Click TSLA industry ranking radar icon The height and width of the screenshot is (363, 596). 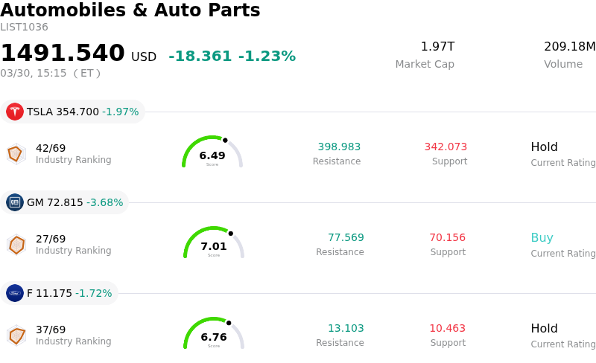tap(16, 154)
